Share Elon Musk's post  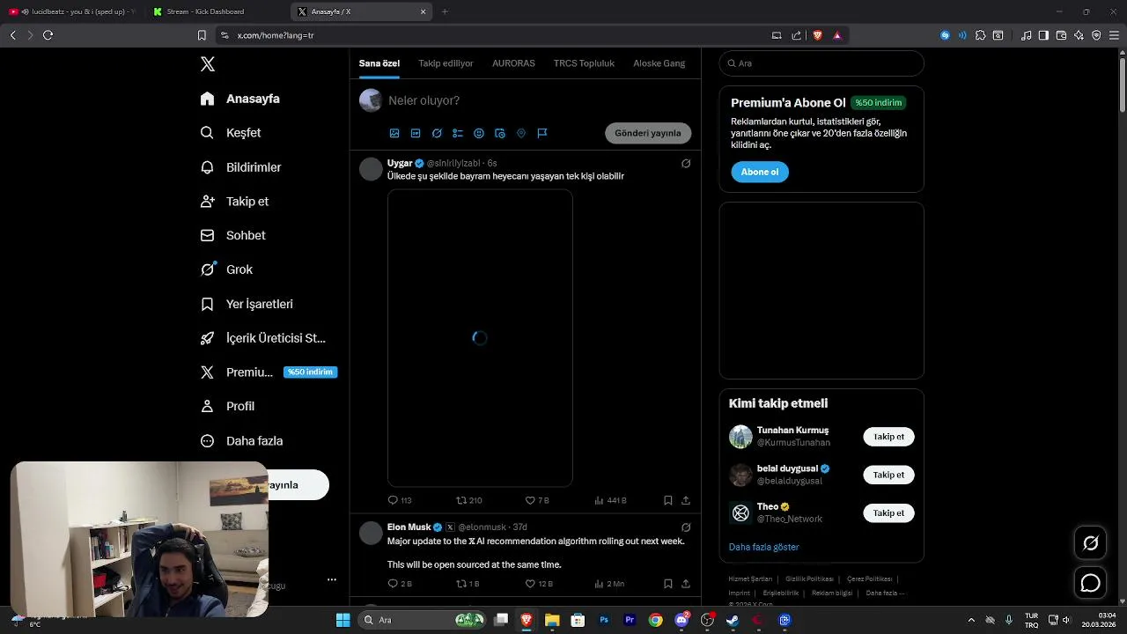pyautogui.click(x=686, y=584)
